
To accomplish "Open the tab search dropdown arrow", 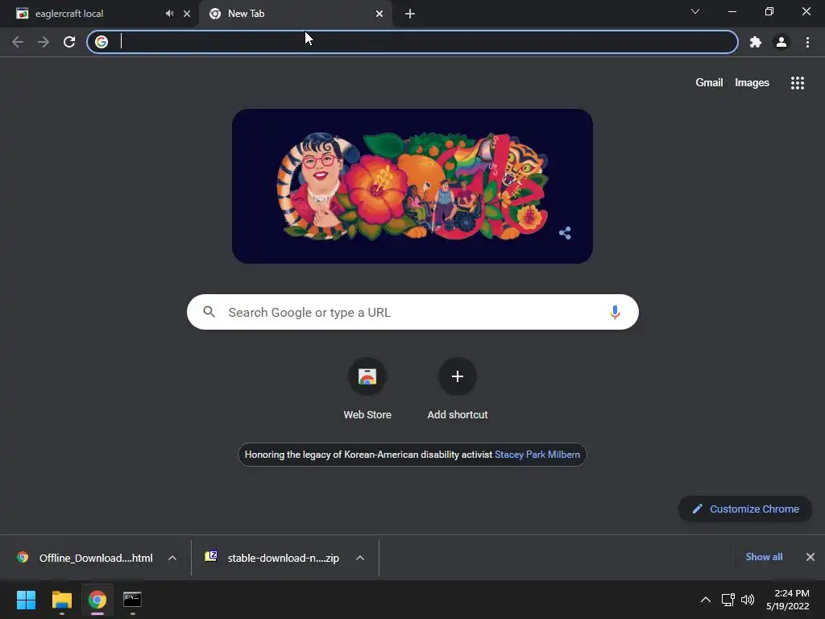I will [695, 11].
